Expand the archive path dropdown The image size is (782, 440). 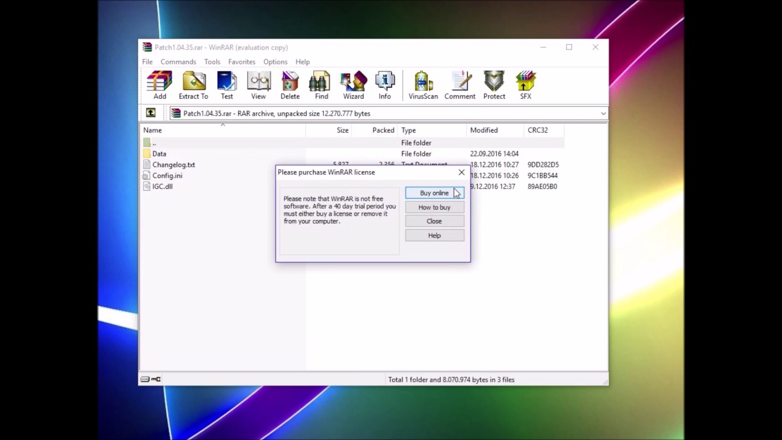tap(603, 114)
